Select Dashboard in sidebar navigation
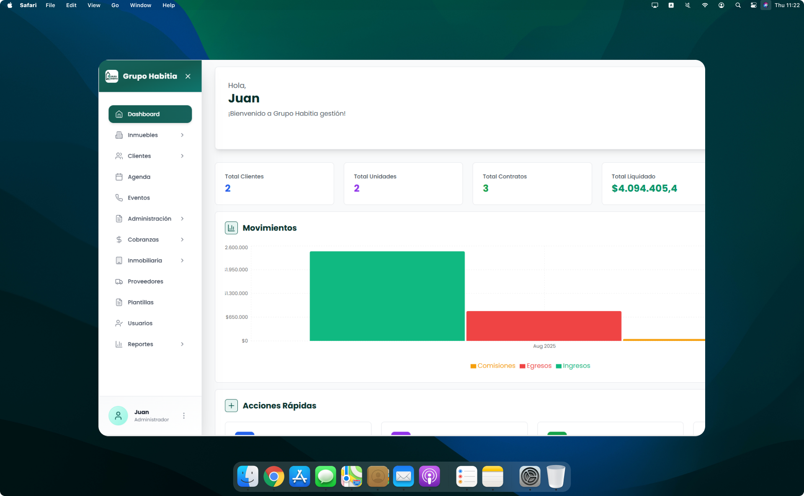This screenshot has width=804, height=496. pos(150,114)
